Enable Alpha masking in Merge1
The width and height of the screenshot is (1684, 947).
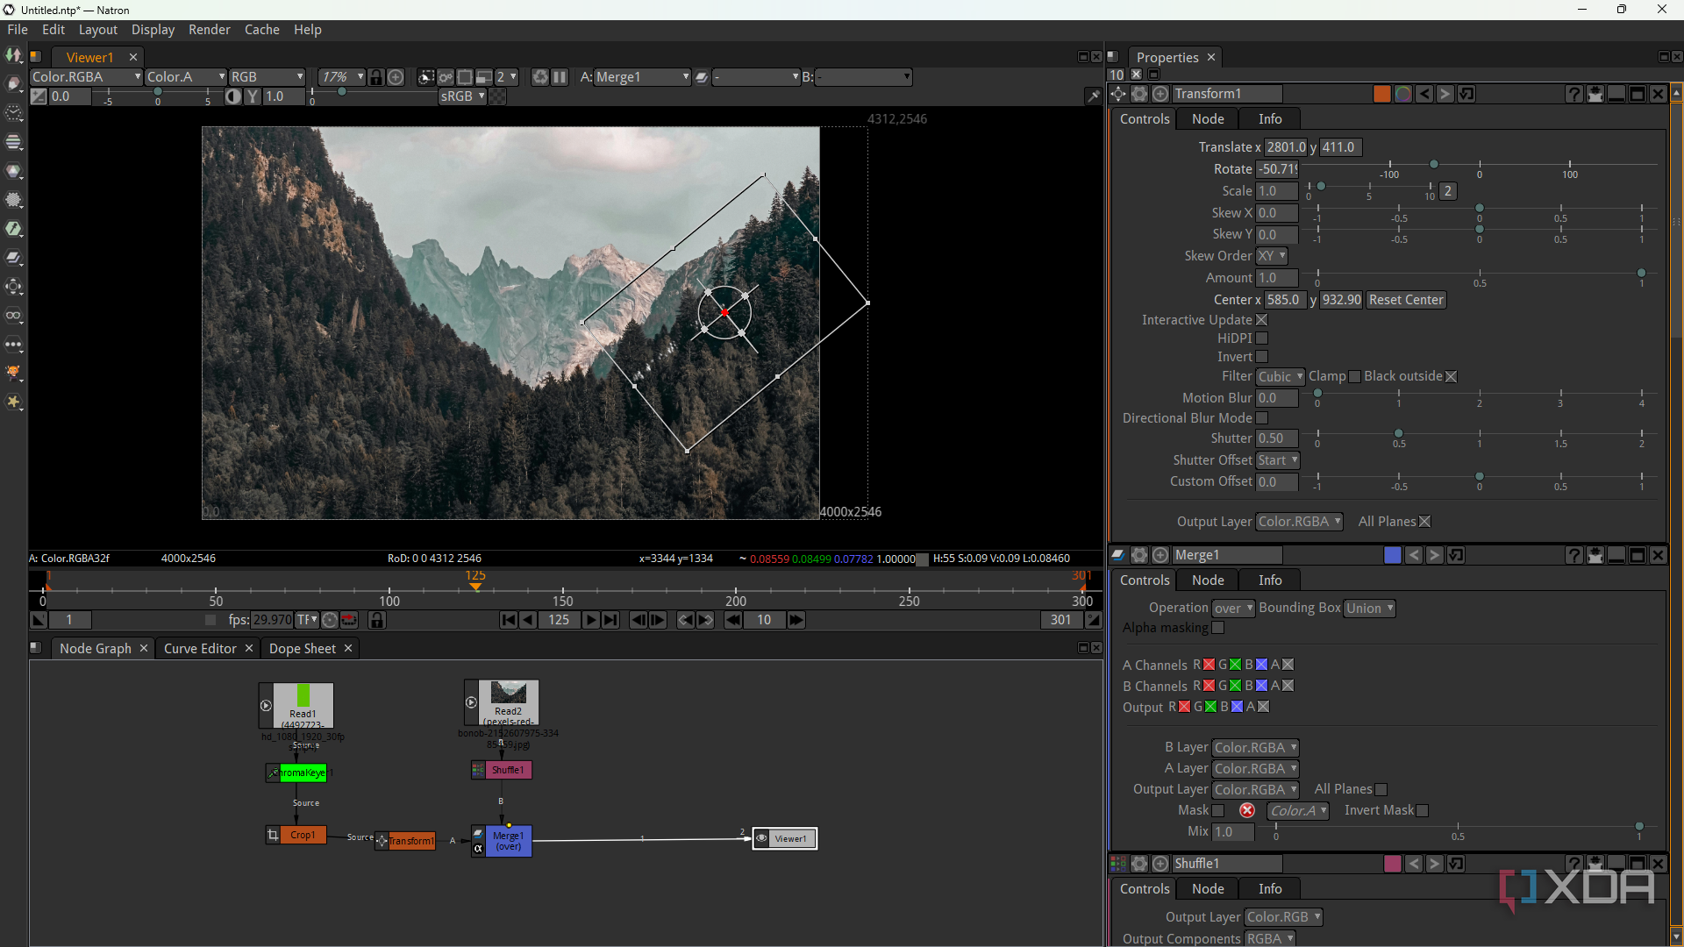(1218, 627)
